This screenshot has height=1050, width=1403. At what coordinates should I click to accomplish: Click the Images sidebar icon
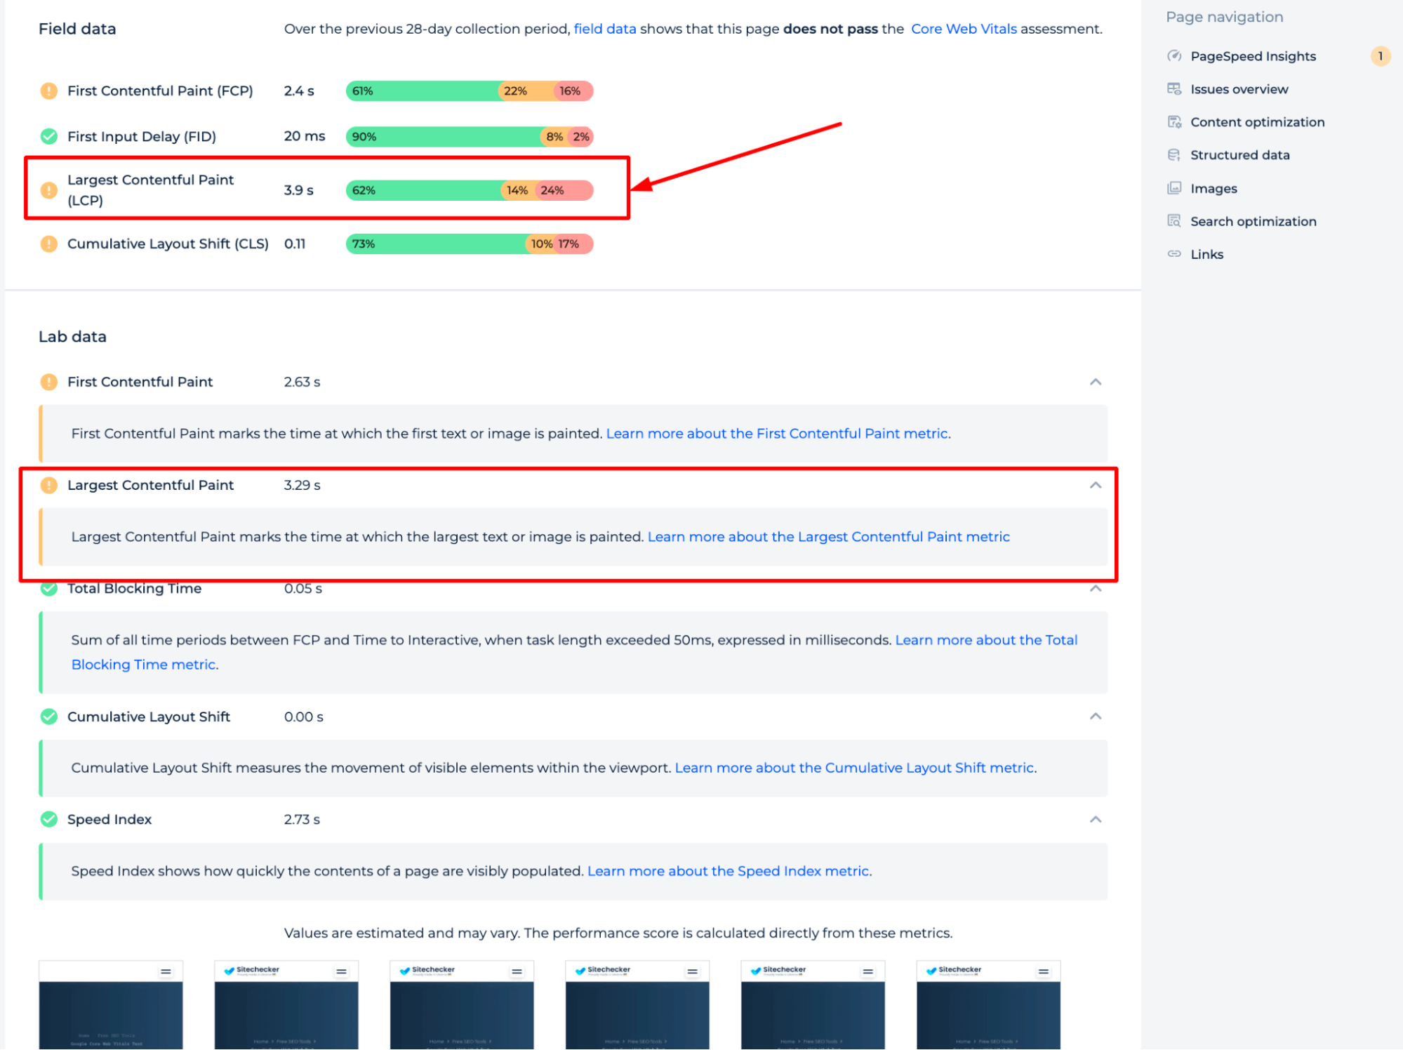click(1173, 188)
